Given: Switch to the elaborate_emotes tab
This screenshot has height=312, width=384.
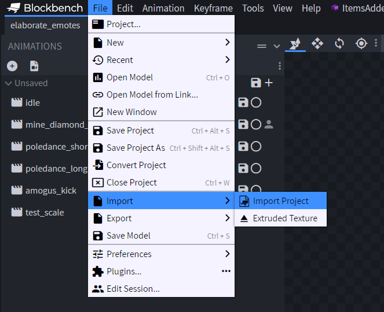Looking at the screenshot, I should (x=45, y=25).
